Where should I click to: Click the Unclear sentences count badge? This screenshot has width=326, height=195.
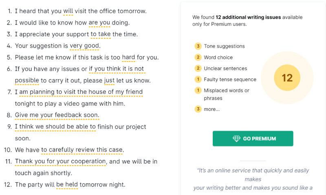point(198,68)
